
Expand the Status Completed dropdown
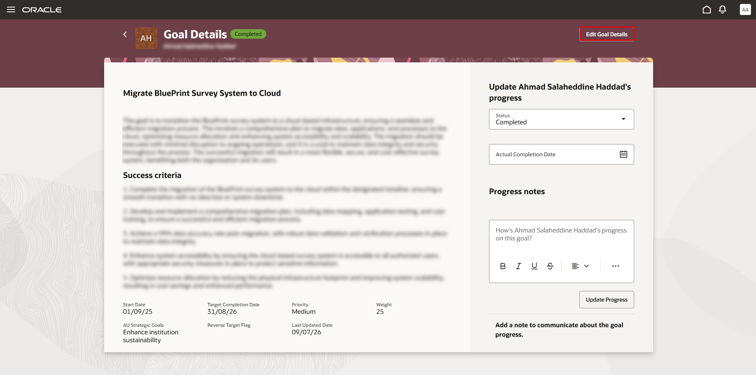(562, 119)
